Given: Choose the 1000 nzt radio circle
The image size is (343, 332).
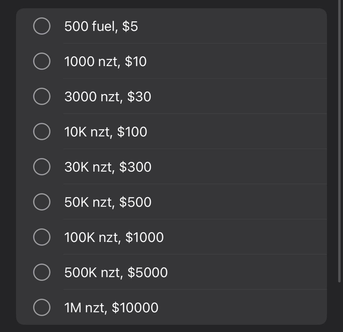Looking at the screenshot, I should [x=42, y=61].
